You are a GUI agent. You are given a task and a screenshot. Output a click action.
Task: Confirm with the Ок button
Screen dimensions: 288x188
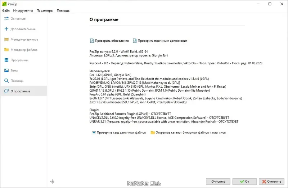244,182
